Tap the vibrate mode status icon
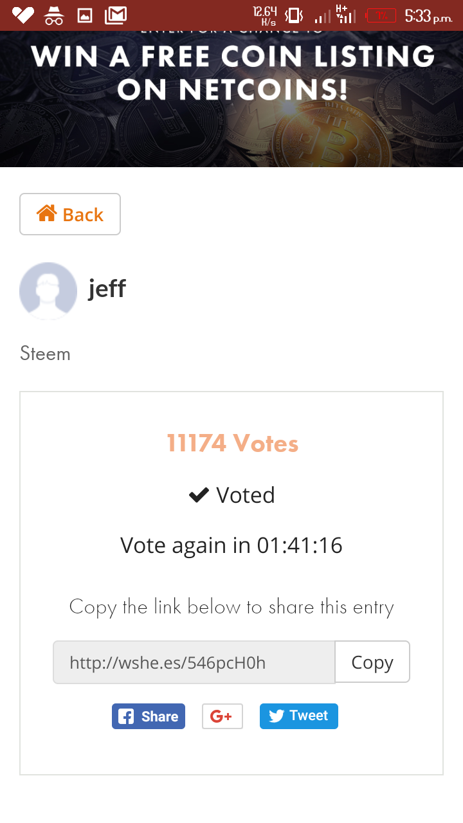This screenshot has width=463, height=823. click(x=294, y=15)
